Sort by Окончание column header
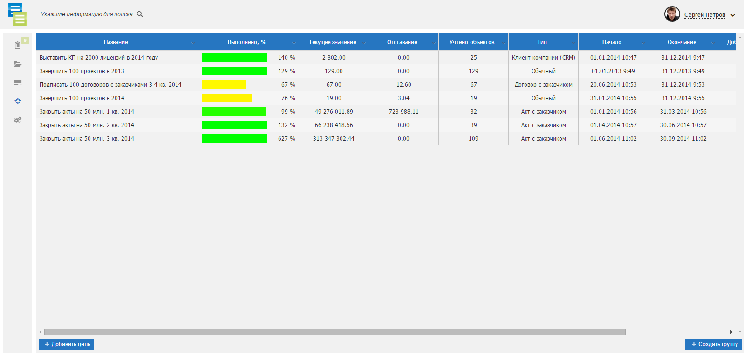 [x=682, y=42]
